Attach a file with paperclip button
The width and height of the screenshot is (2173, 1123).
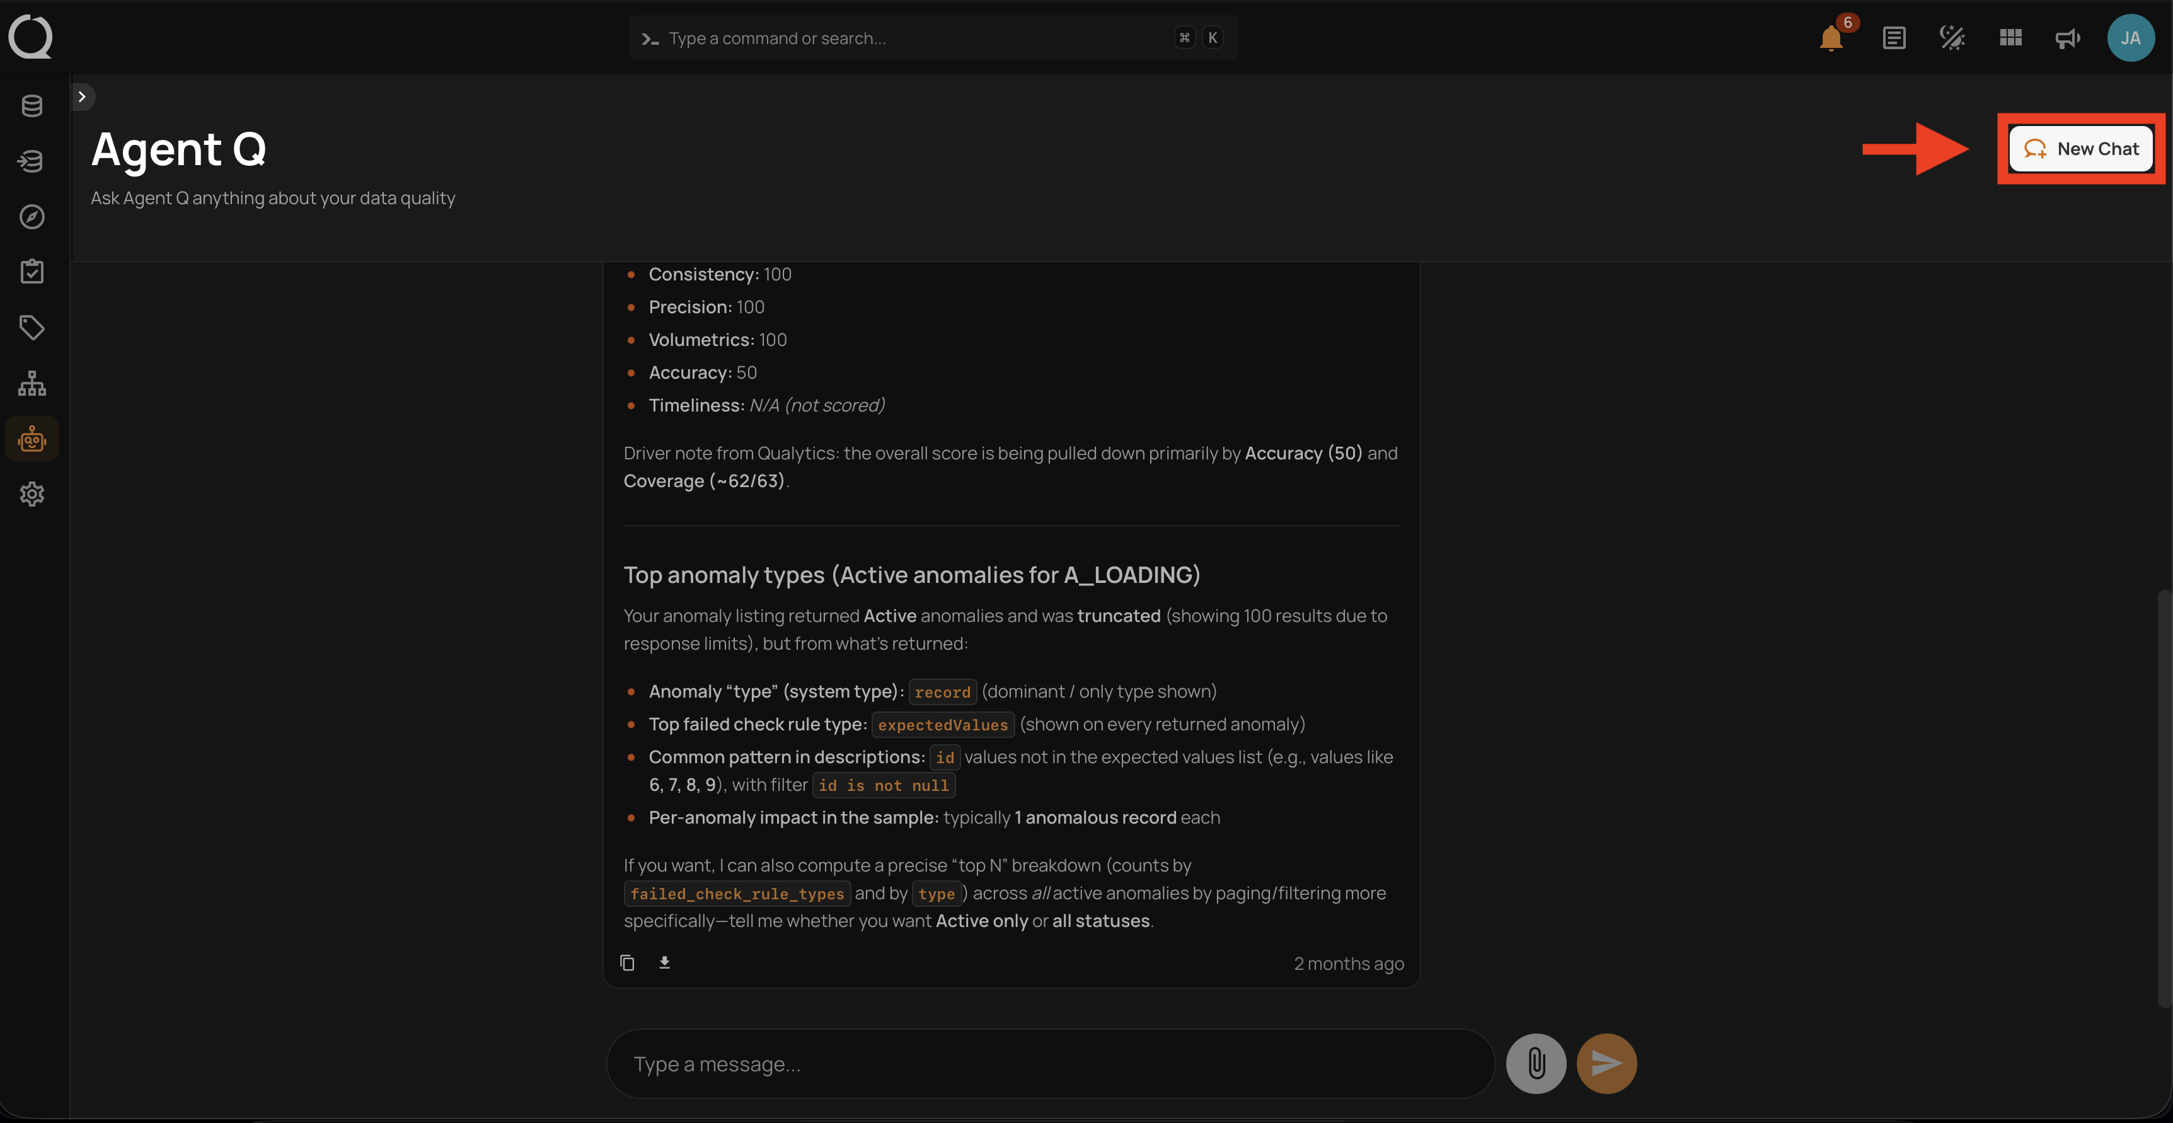pos(1536,1064)
